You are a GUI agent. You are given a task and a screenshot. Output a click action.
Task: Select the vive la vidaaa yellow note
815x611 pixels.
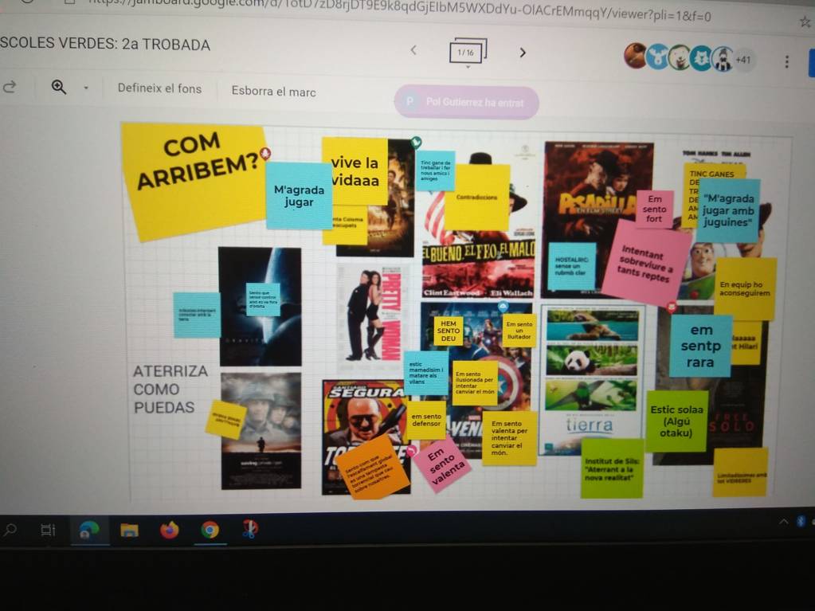pyautogui.click(x=355, y=171)
